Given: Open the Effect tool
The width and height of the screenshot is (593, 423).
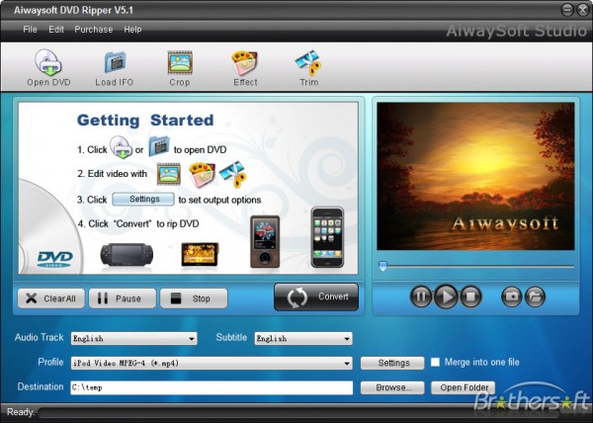Looking at the screenshot, I should click(245, 68).
